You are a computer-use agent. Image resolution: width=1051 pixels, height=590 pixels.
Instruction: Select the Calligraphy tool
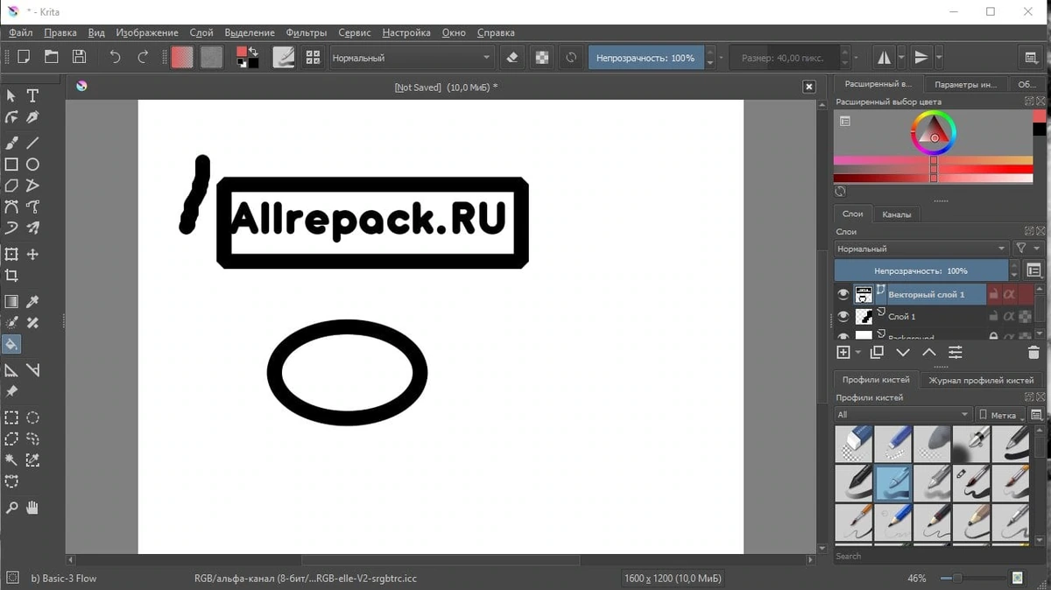(x=32, y=116)
